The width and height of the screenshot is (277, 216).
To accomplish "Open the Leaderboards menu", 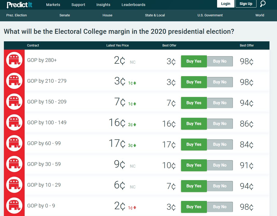I will pyautogui.click(x=133, y=5).
